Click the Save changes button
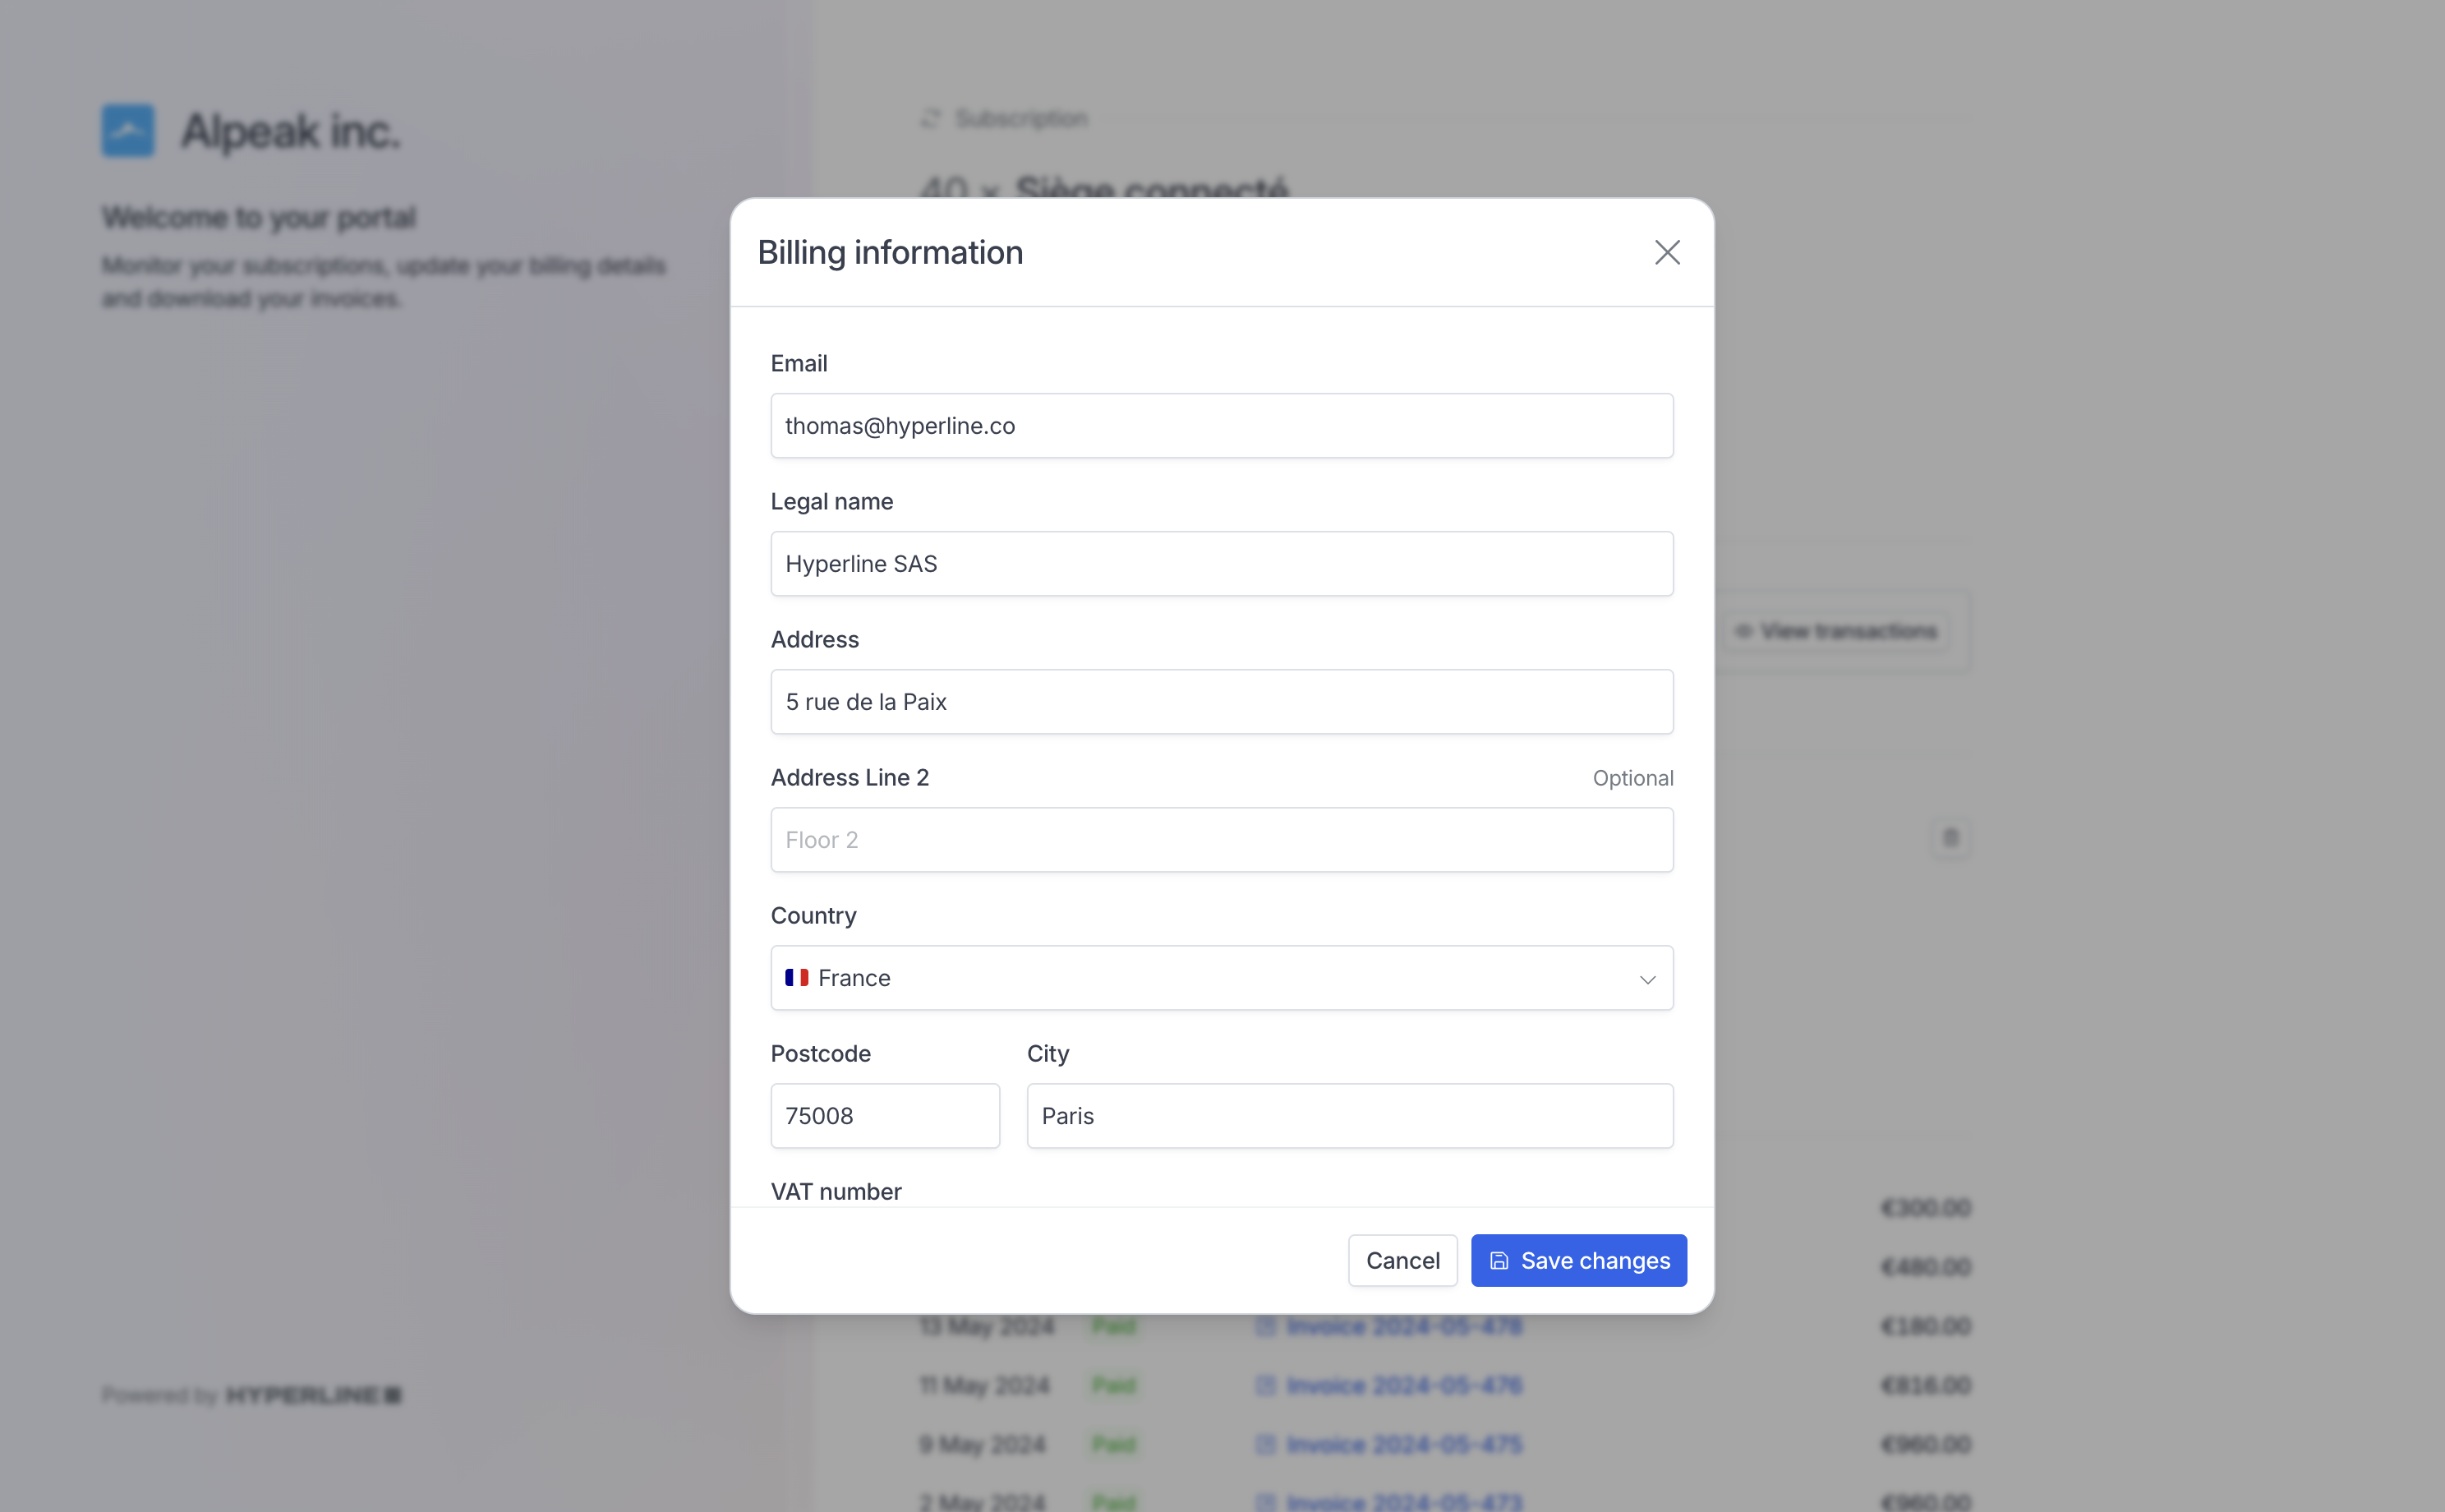Viewport: 2445px width, 1512px height. 1578,1260
